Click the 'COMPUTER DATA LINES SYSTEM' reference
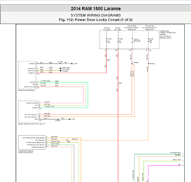This screenshot has width=191, height=182. (66, 70)
